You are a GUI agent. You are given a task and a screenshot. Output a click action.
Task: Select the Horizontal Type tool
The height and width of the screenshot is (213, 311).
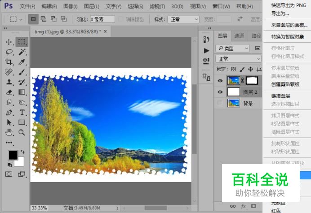tap(22, 113)
